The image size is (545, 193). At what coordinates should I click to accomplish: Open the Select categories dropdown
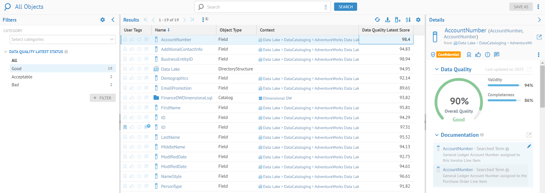[62, 39]
